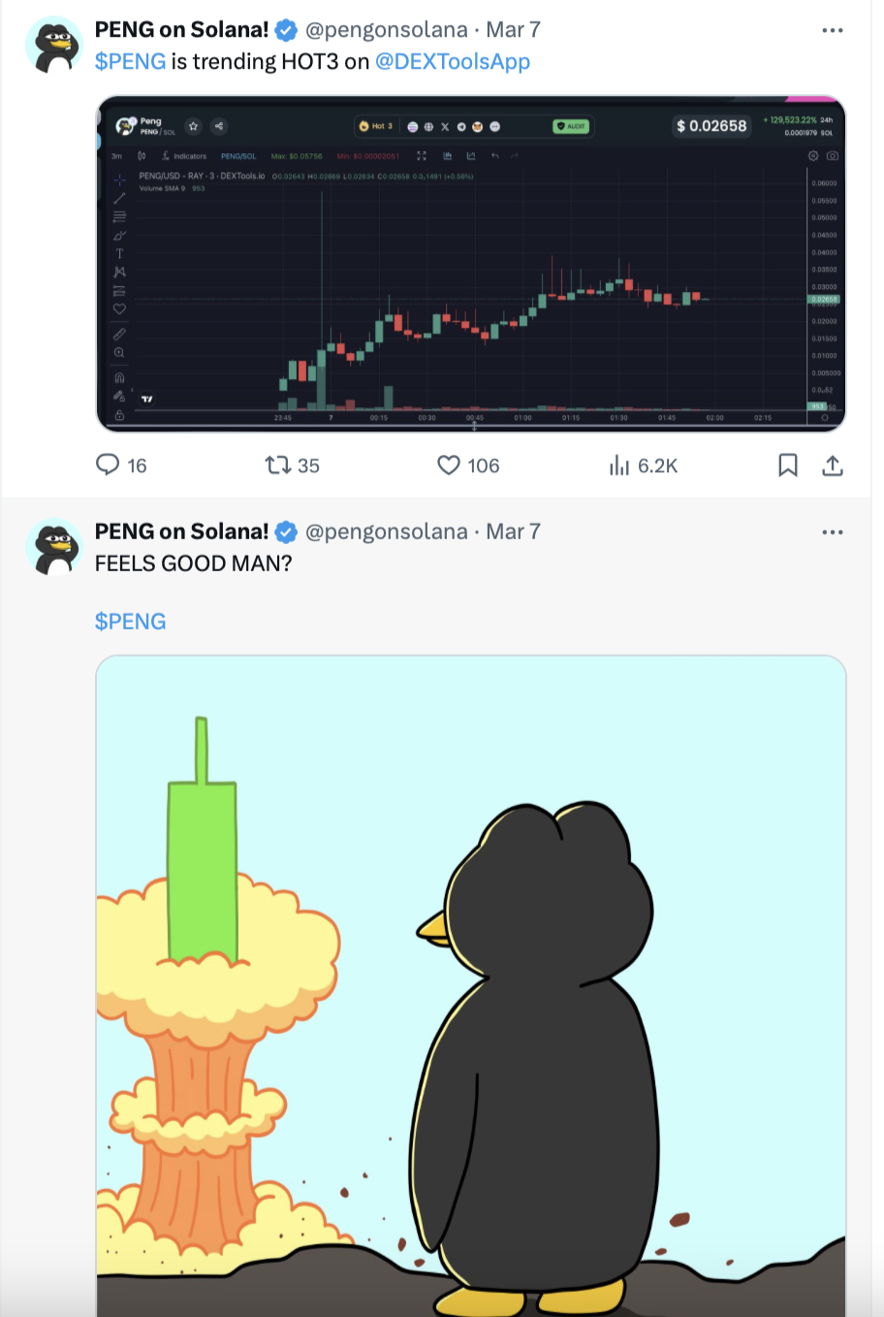Reply to the DEXTools trending tweet
The height and width of the screenshot is (1317, 884).
click(108, 466)
